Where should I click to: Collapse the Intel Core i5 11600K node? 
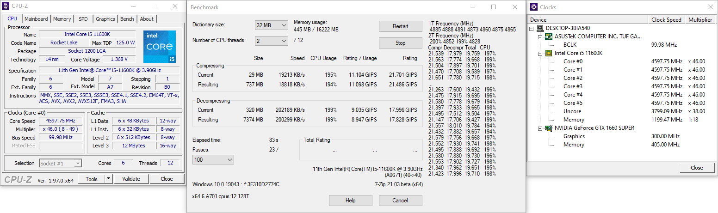[540, 53]
